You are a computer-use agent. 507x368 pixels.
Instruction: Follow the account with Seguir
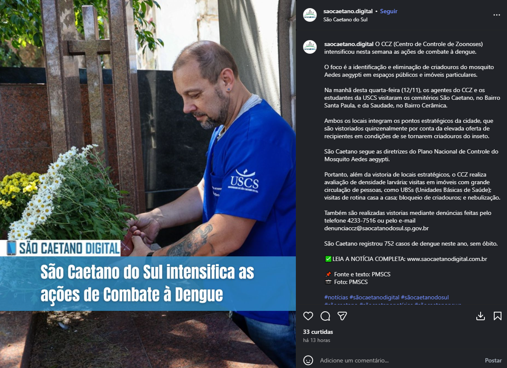click(388, 12)
